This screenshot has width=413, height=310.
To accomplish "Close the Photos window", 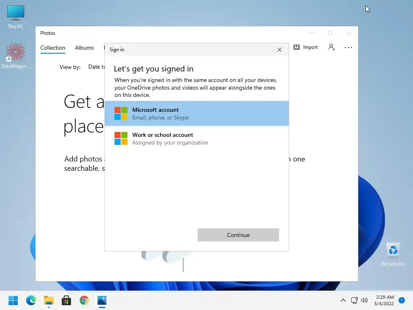I will (x=349, y=33).
